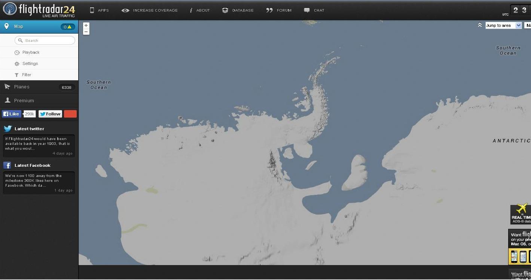Click the Settings gear icon
The height and width of the screenshot is (280, 531).
pos(17,64)
